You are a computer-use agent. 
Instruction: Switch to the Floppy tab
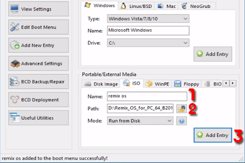[187, 84]
